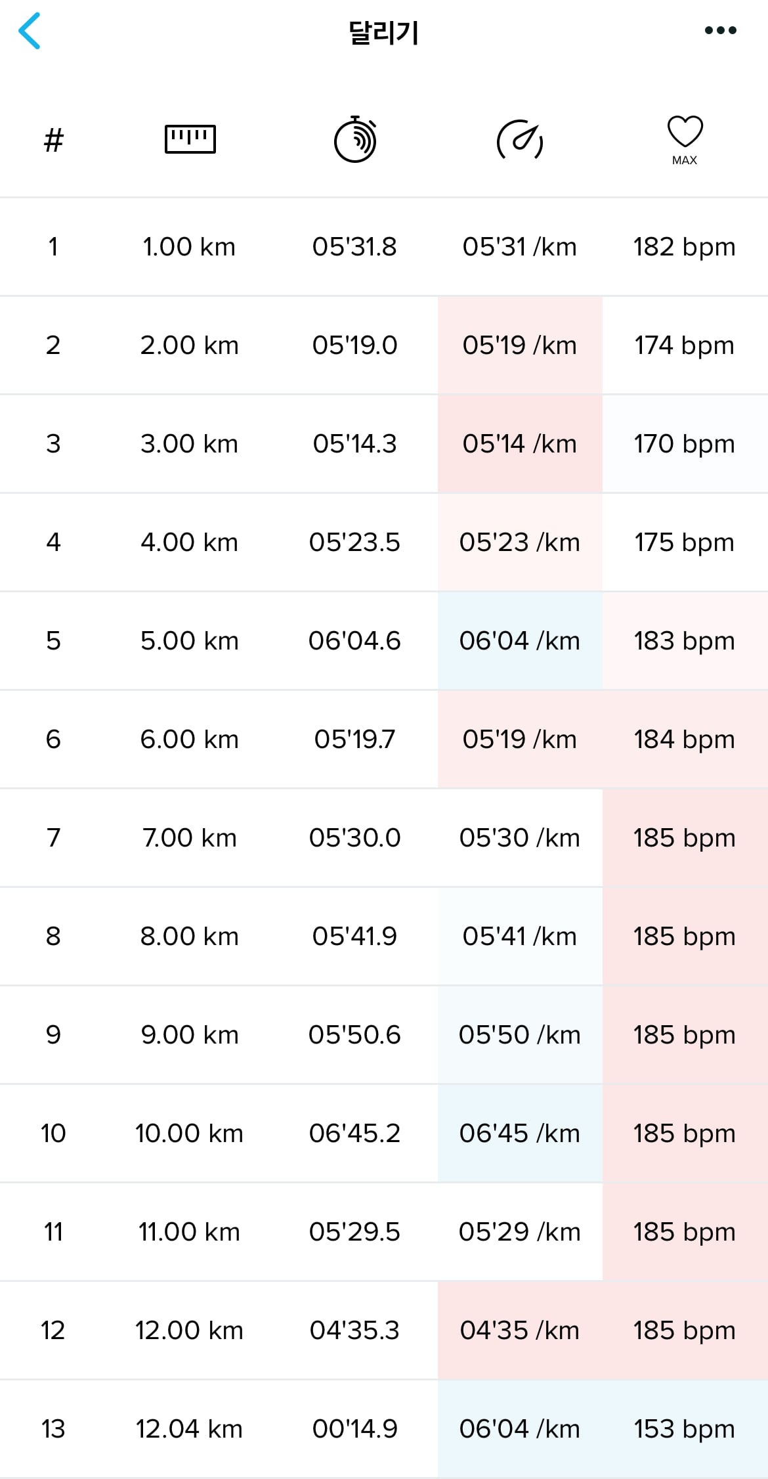The image size is (768, 1479).
Task: Tap the 05'41 /km pace cell
Action: 520,937
